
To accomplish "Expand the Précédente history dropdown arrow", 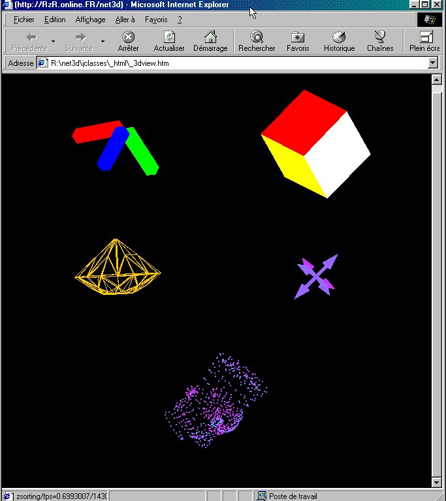I will tap(53, 41).
